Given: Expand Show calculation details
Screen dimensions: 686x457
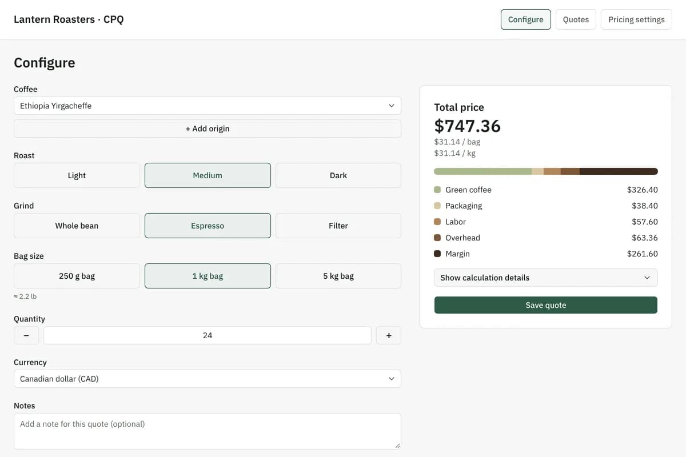Looking at the screenshot, I should (546, 278).
